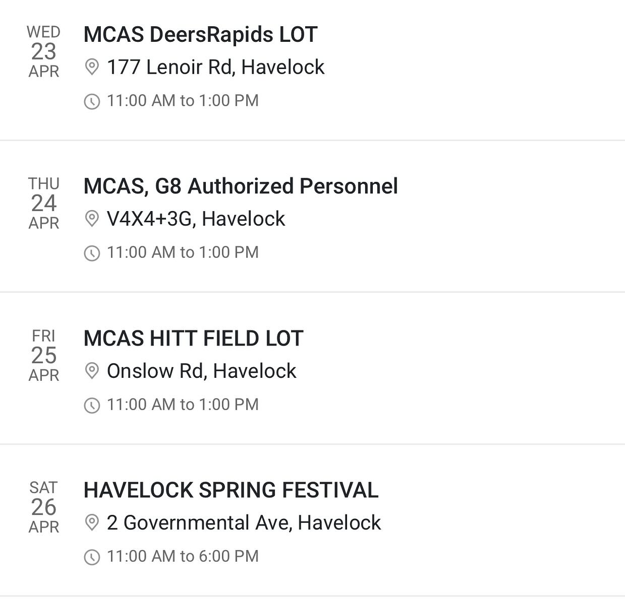The width and height of the screenshot is (625, 603).
Task: Click the location pin beside V4X4+3G, Havelock
Action: coord(91,219)
